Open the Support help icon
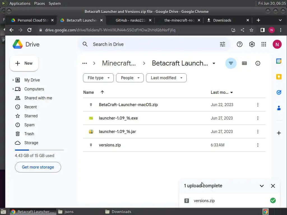The height and width of the screenshot is (215, 287). point(239,44)
